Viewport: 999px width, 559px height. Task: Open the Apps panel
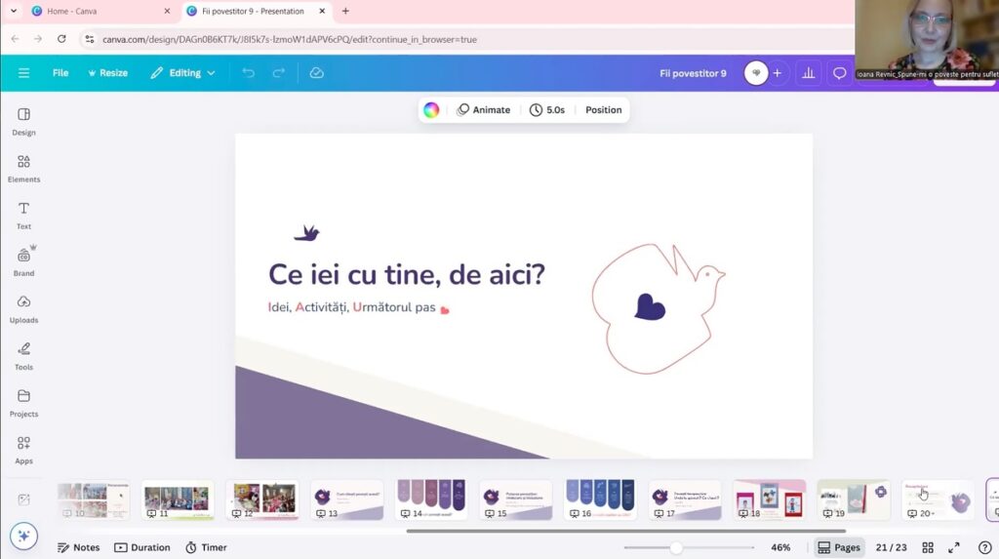(x=23, y=450)
